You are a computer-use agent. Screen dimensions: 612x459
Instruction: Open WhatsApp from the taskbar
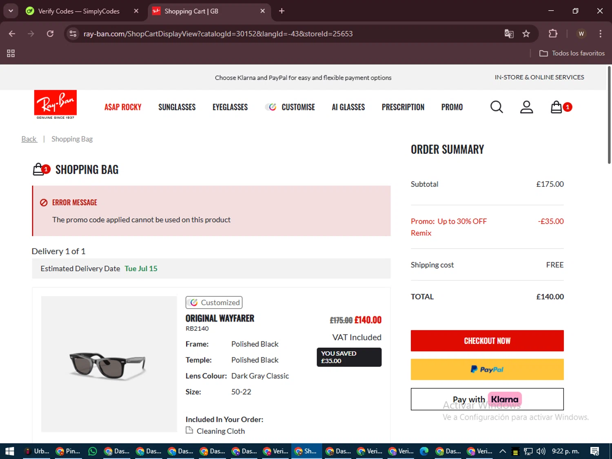tap(93, 451)
